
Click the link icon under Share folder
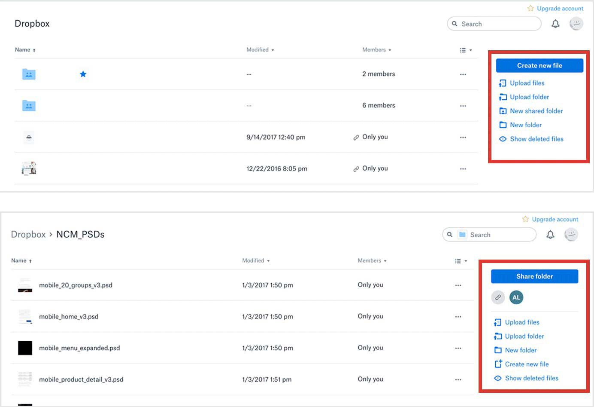point(498,297)
